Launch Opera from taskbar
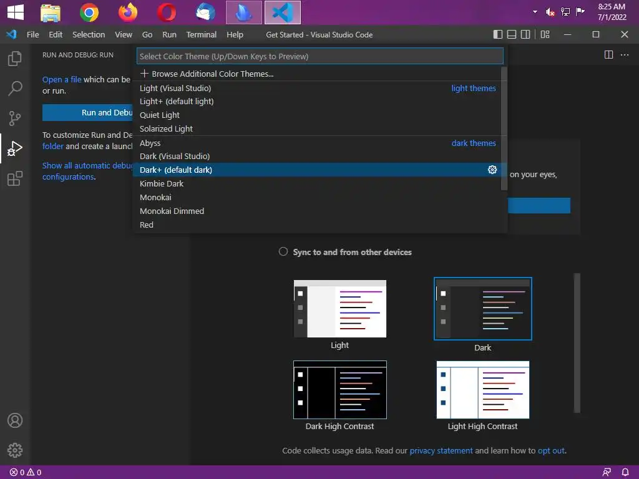Screen dimensions: 639x479 pos(167,12)
